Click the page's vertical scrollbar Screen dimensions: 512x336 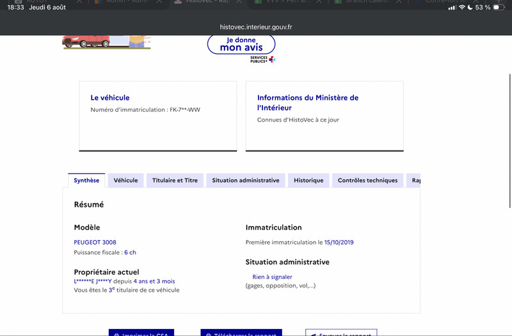pos(509,141)
